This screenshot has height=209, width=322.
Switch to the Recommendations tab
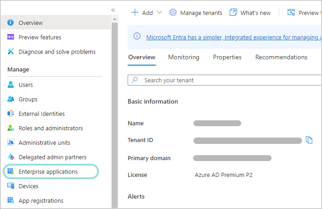click(x=281, y=57)
